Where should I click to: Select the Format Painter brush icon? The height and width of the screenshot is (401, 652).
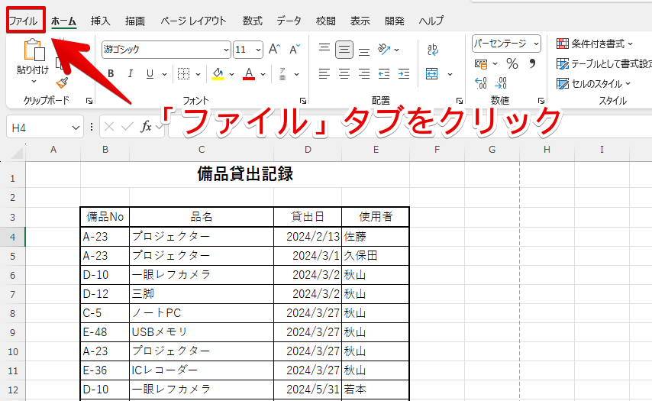coord(63,82)
